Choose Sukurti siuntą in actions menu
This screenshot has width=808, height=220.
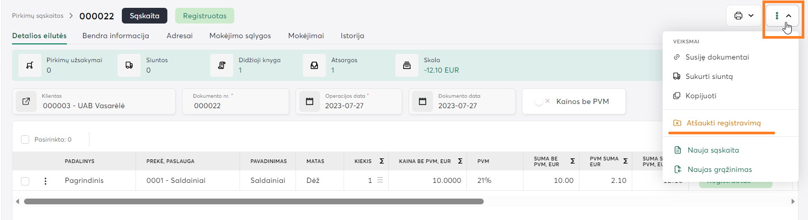[709, 76]
